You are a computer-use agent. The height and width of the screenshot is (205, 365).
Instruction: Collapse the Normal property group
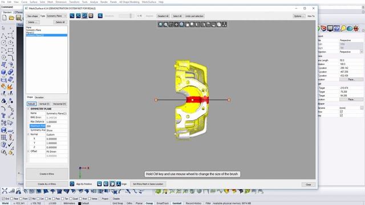click(29, 134)
